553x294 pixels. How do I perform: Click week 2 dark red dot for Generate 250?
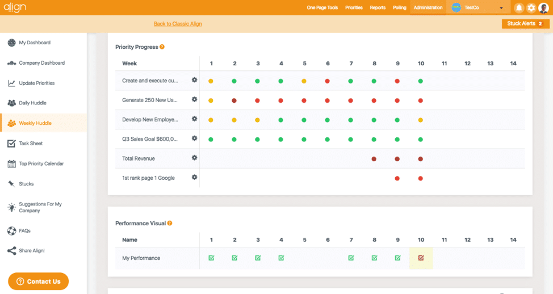(x=234, y=100)
